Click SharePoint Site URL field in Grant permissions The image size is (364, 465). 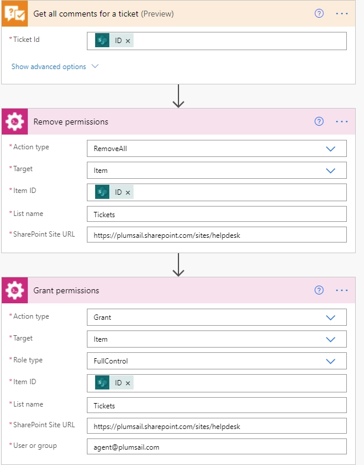click(x=217, y=426)
